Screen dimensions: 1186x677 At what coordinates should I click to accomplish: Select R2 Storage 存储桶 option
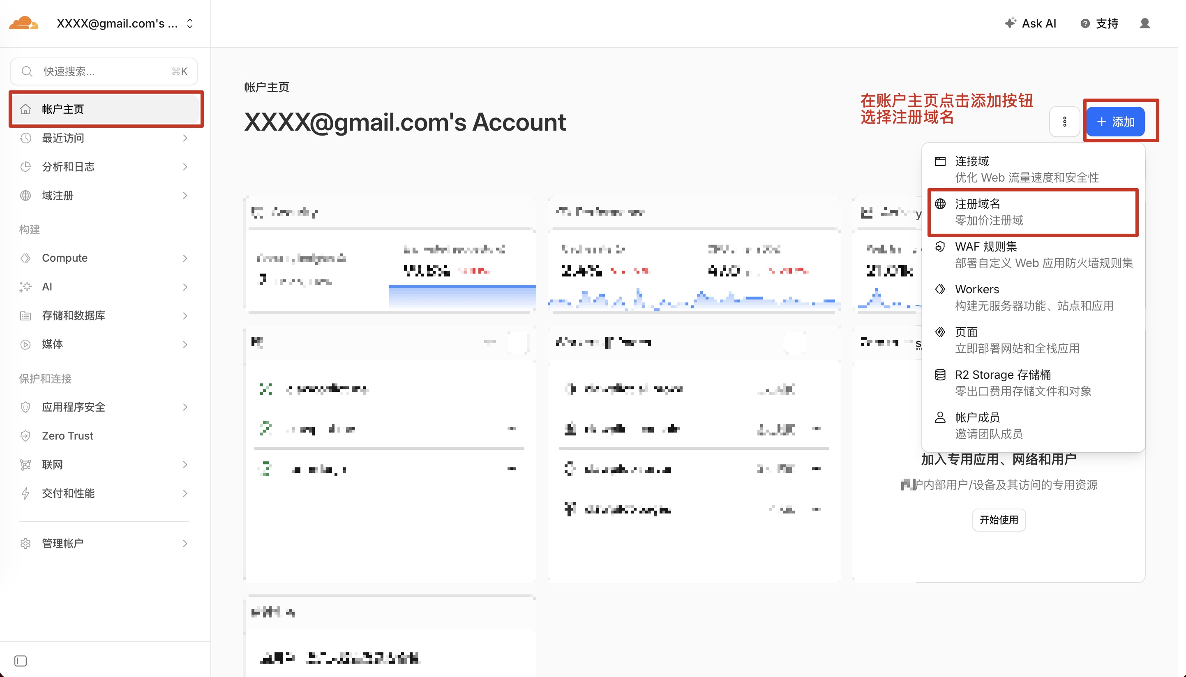pyautogui.click(x=1003, y=375)
